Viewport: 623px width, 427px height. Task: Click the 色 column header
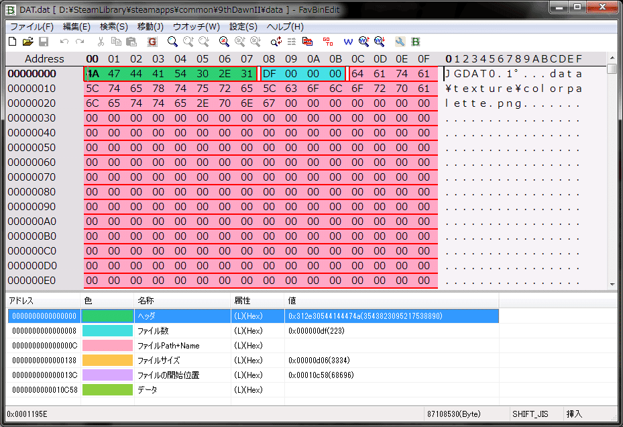pyautogui.click(x=107, y=301)
